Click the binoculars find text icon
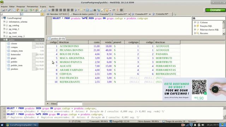This screenshot has width=226, height=127. click(x=95, y=10)
